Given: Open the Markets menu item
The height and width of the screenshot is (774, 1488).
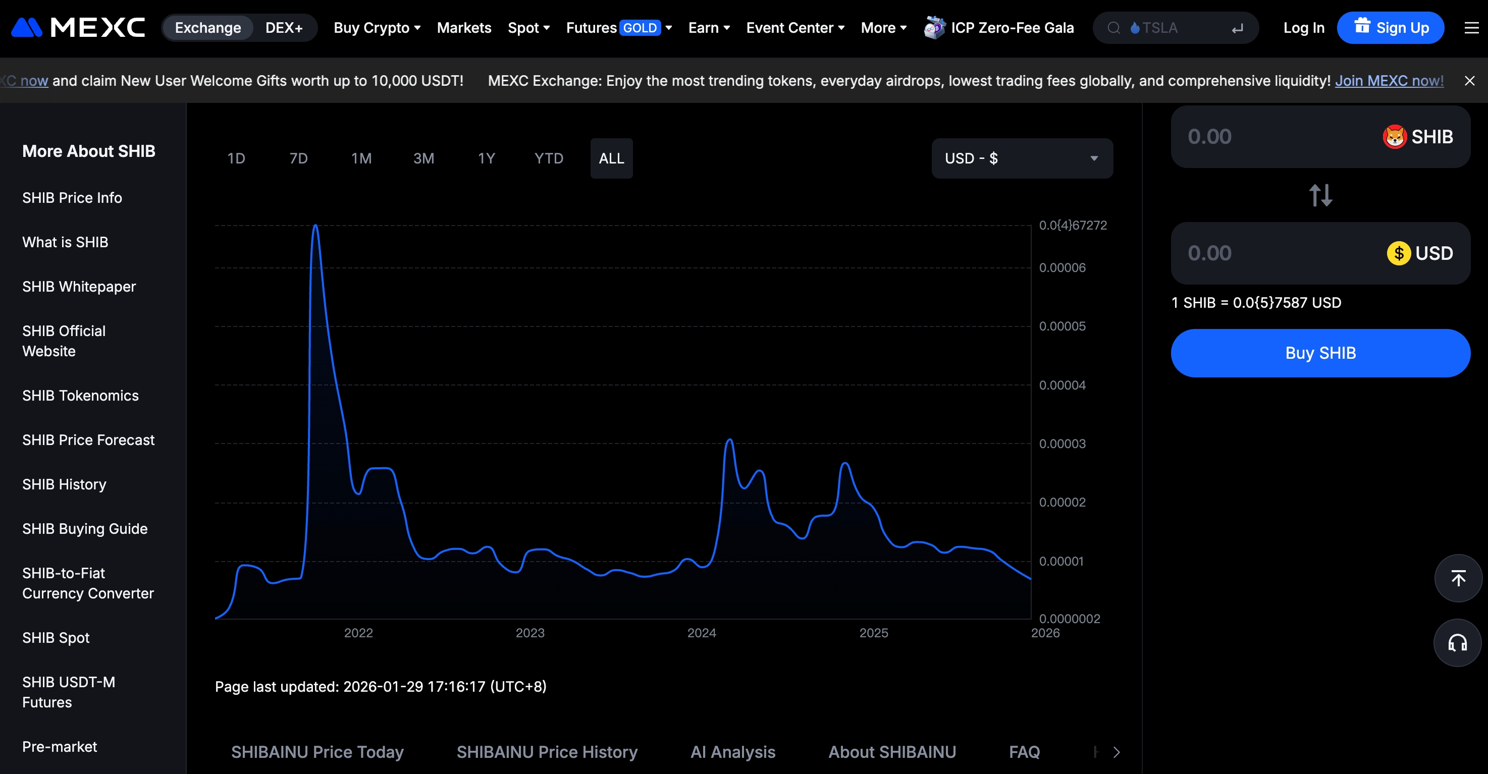Looking at the screenshot, I should (x=464, y=28).
